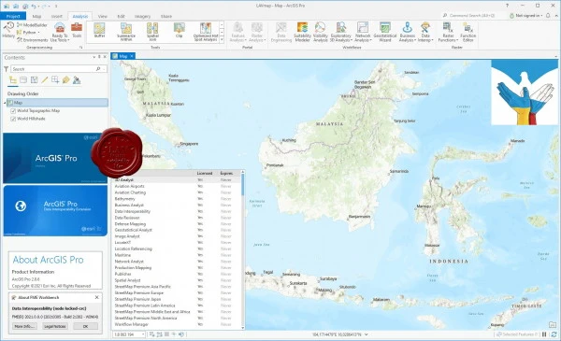Switch to the Insert ribbon tab
Viewport: 561px width, 341px height.
56,17
